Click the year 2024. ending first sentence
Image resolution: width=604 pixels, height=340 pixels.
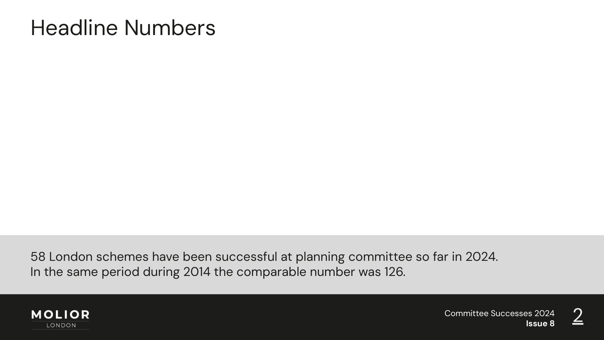(481, 257)
